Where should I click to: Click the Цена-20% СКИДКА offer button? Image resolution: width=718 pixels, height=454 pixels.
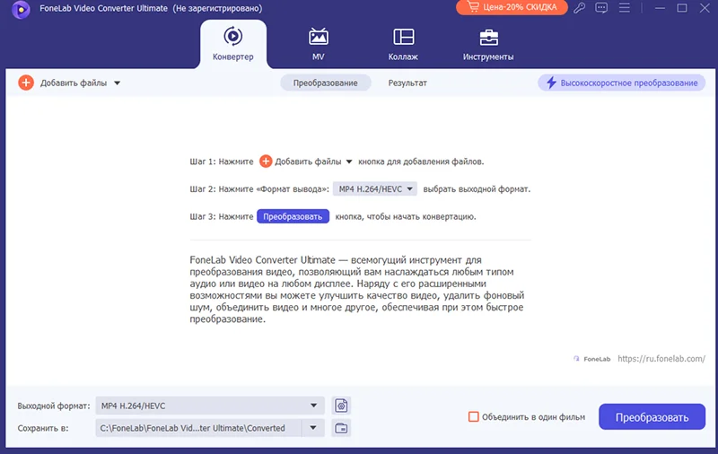pos(512,7)
